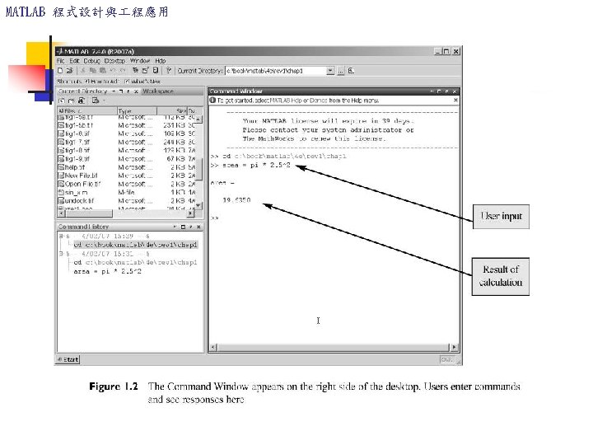Click the How to Add shortcut
593x445 pixels.
(101, 81)
